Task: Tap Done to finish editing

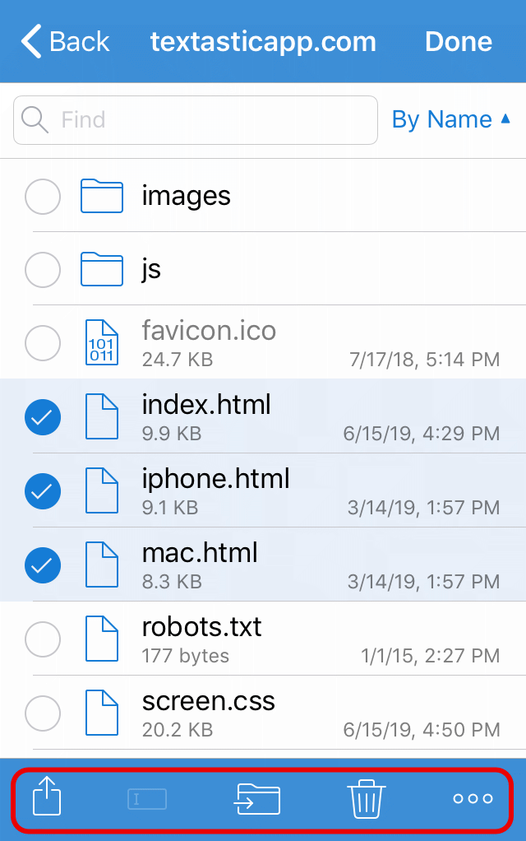Action: 458,41
